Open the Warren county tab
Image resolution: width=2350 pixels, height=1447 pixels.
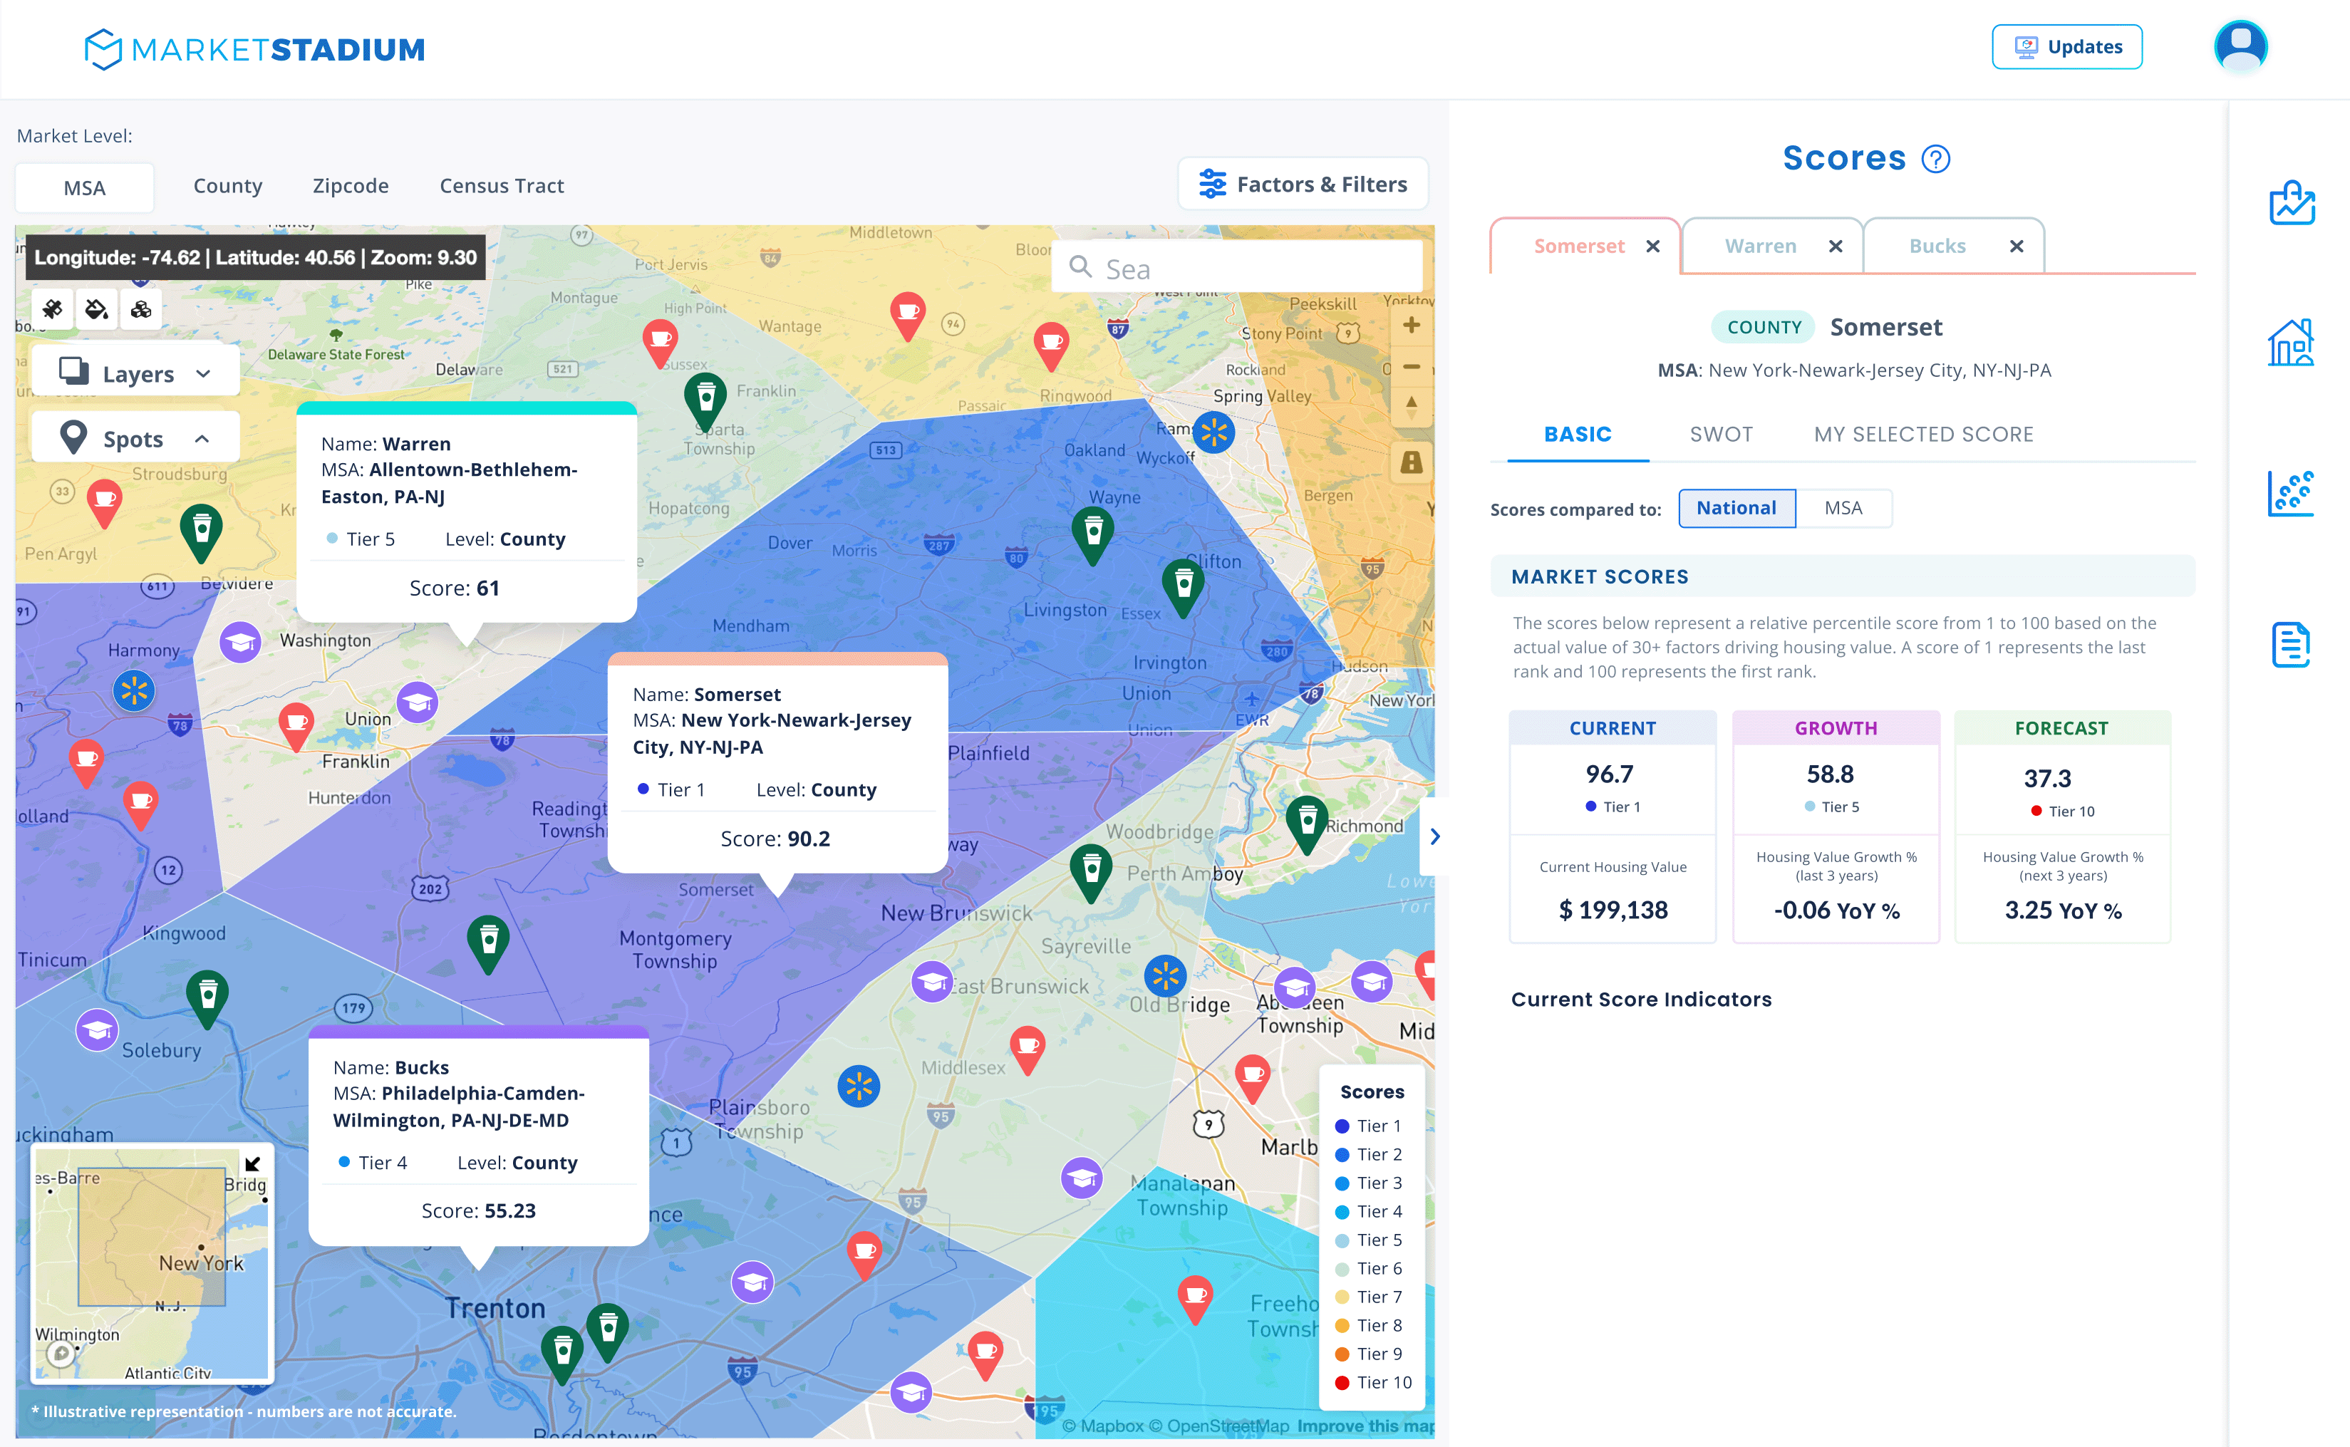[1759, 245]
